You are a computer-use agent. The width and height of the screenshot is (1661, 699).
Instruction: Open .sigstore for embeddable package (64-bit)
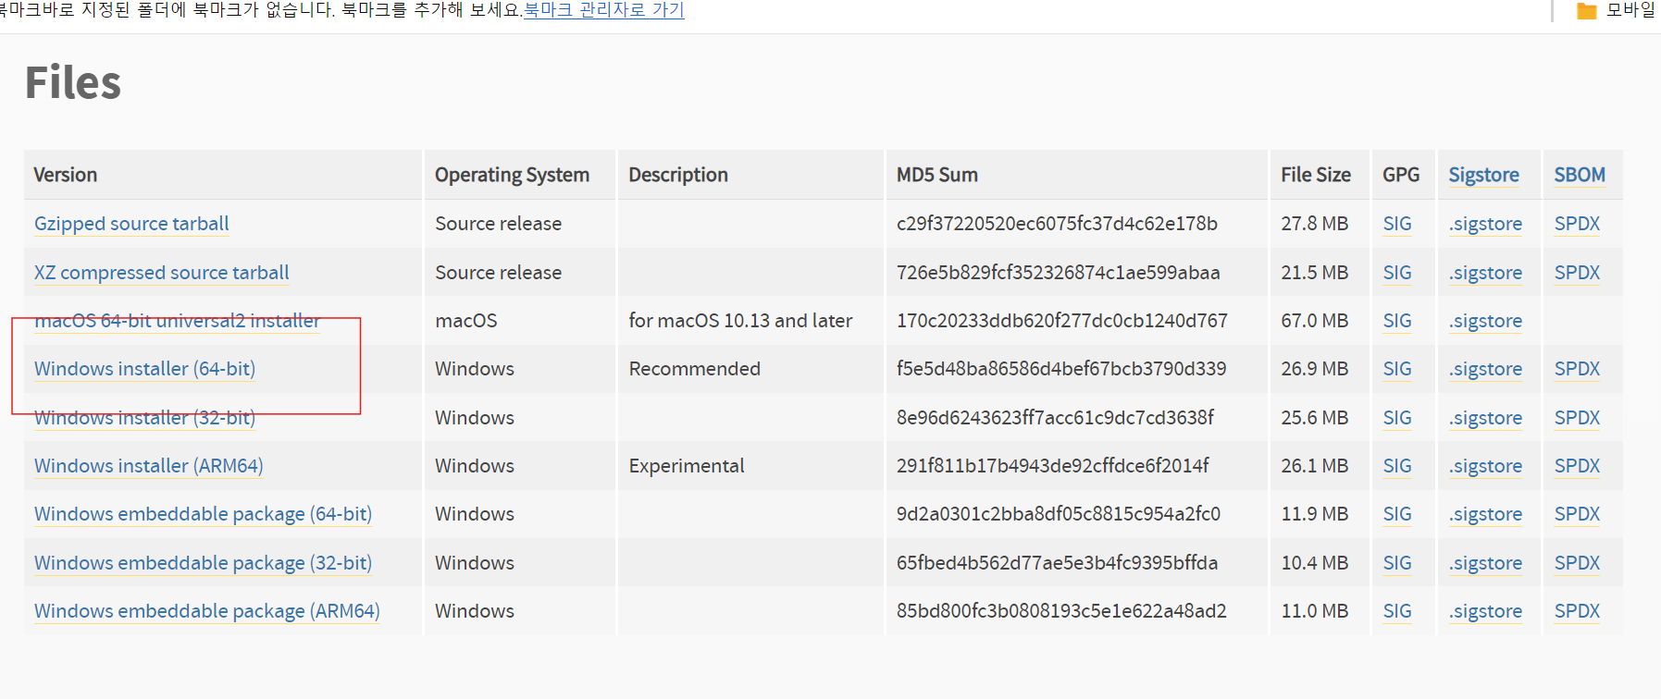point(1486,514)
